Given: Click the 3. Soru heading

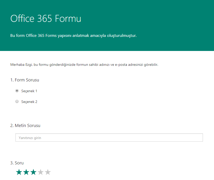Looking at the screenshot, I should (17, 163).
